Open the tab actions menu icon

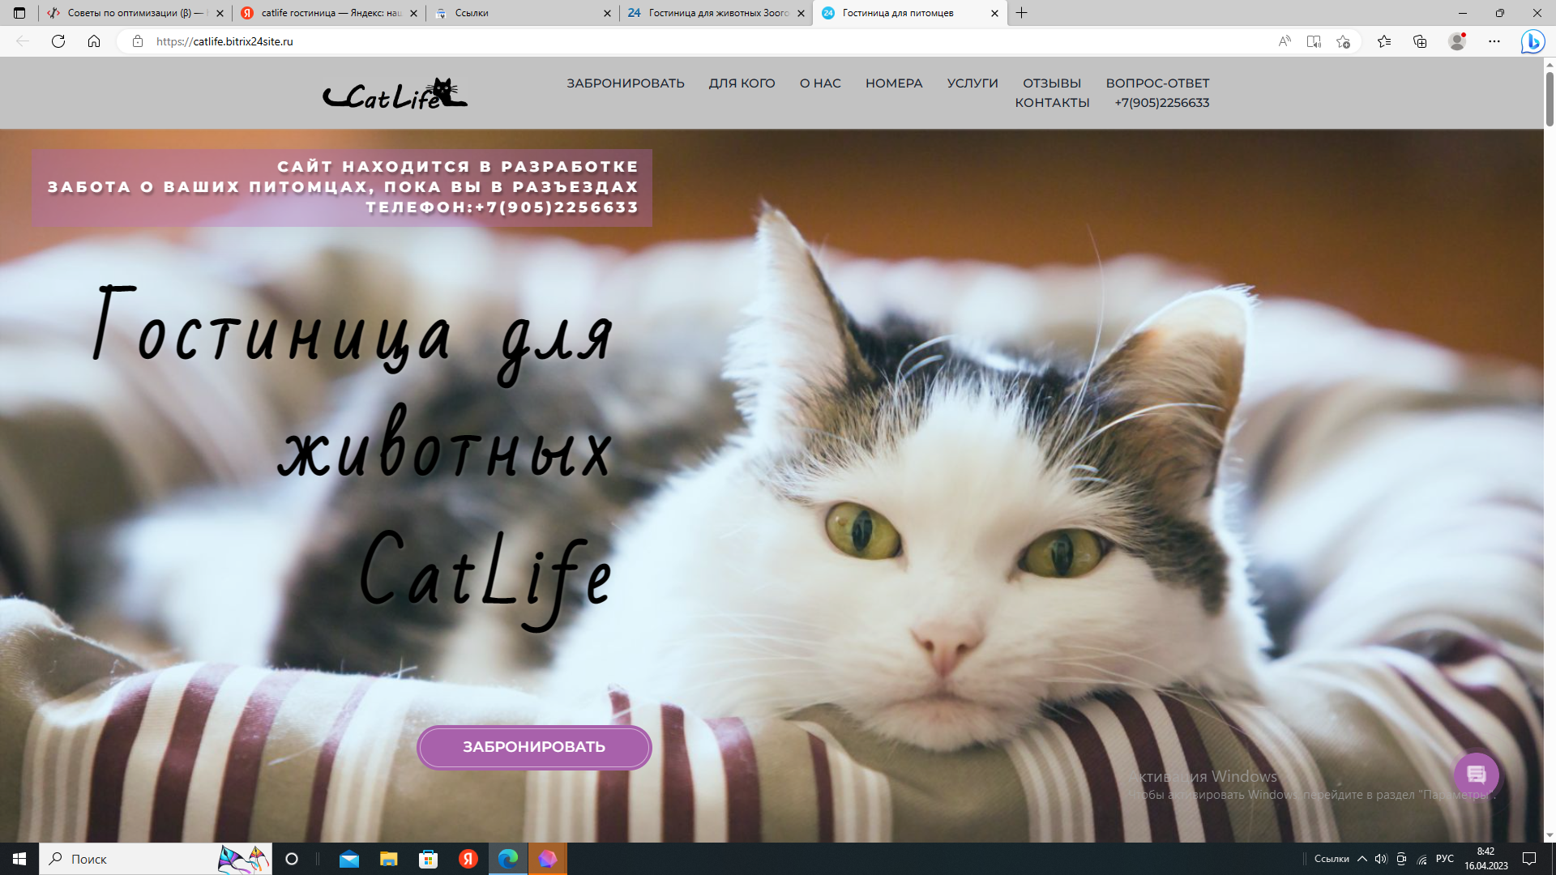tap(19, 13)
